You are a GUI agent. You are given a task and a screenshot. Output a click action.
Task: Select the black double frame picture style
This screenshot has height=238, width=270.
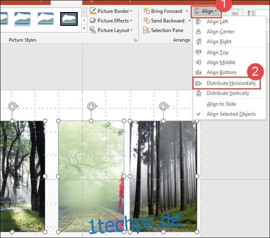click(69, 19)
